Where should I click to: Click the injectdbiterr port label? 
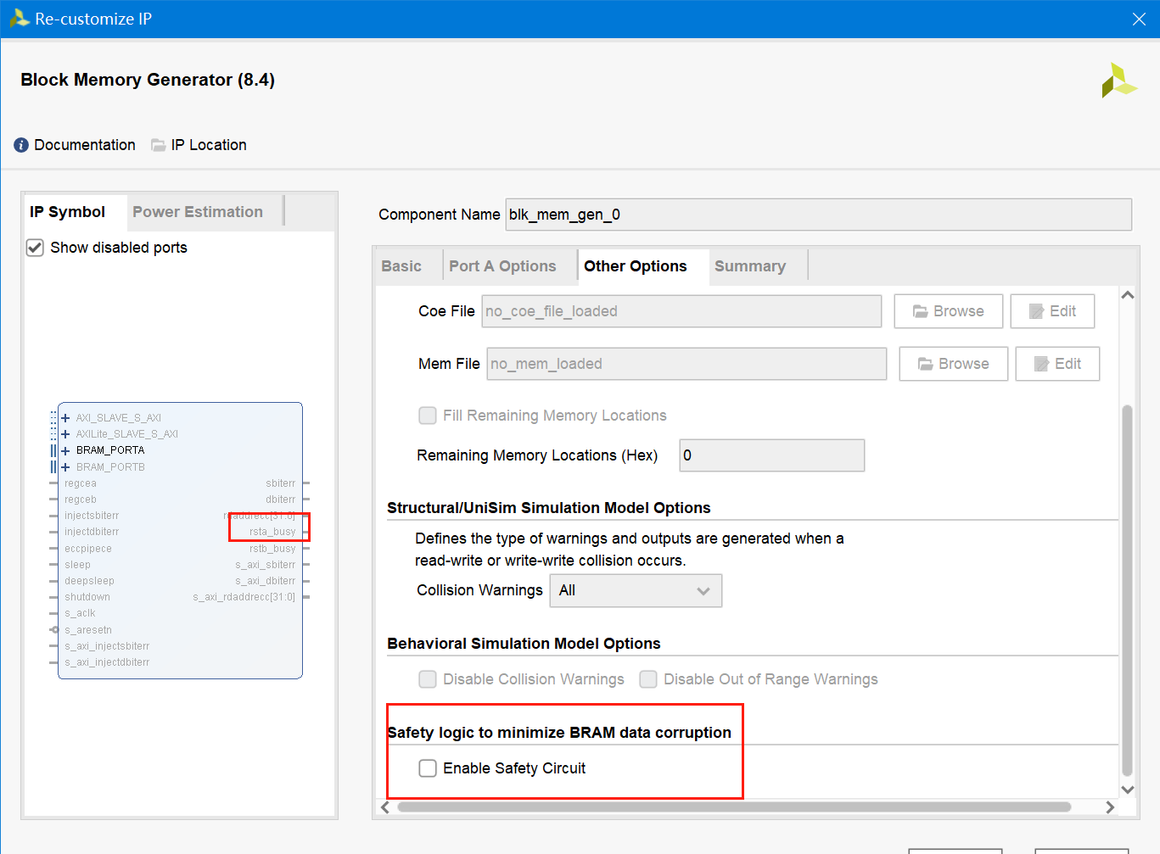(x=92, y=532)
